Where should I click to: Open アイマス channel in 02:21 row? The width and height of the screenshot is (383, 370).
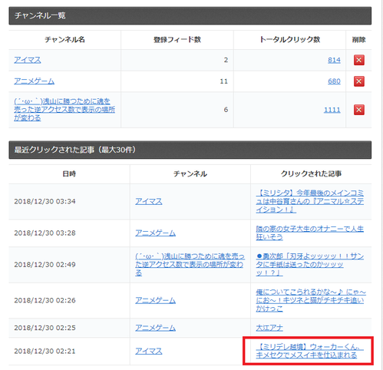point(149,351)
